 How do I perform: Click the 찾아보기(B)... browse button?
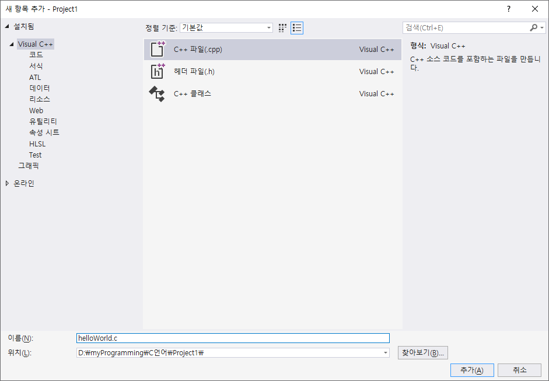(x=422, y=352)
